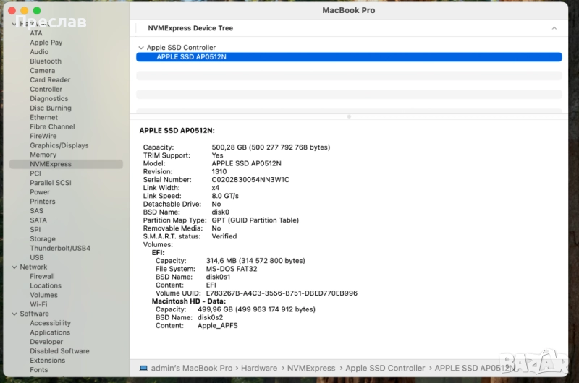Select Storage in the sidebar list
This screenshot has width=579, height=383.
(x=42, y=239)
